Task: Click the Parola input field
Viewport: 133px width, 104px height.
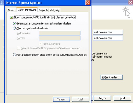Action: point(60,38)
